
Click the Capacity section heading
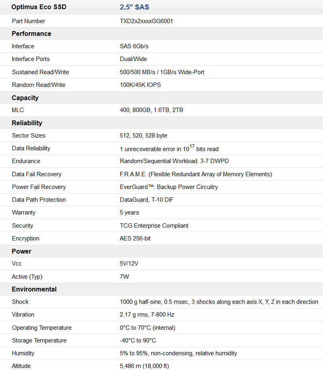pos(25,98)
